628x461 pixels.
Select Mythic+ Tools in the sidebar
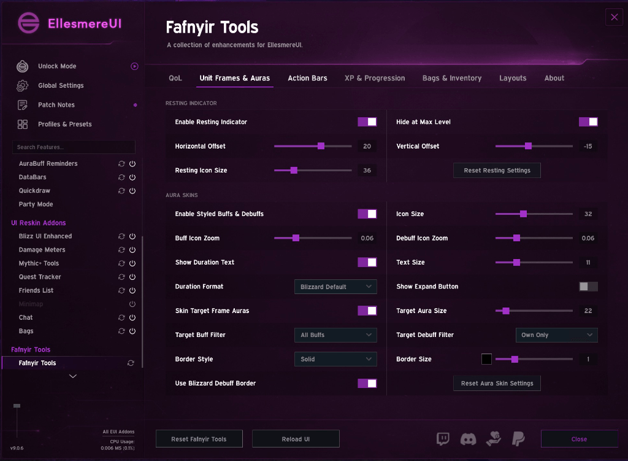pyautogui.click(x=39, y=263)
